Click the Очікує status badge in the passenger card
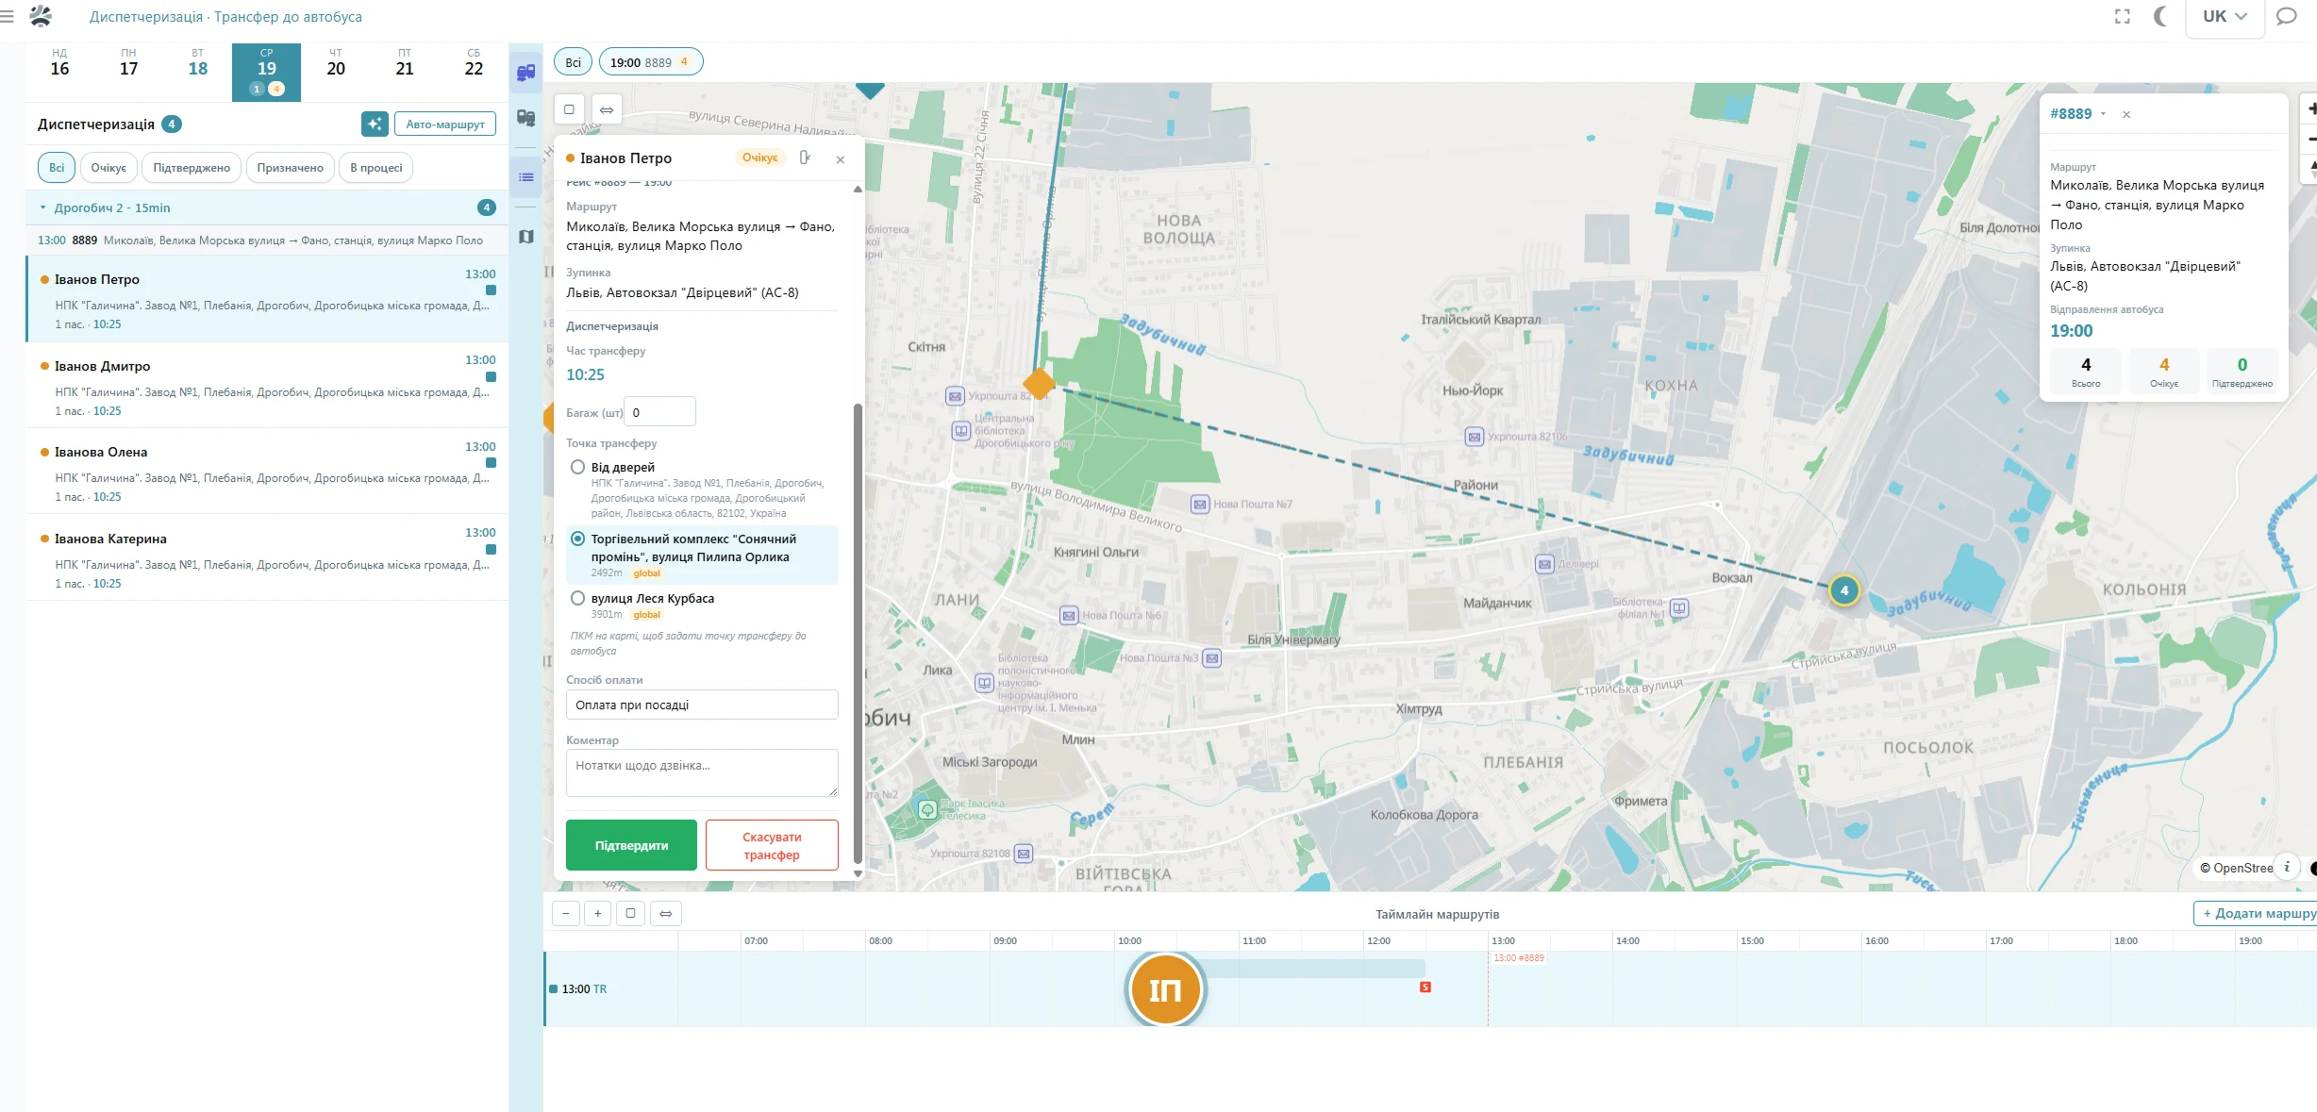The image size is (2317, 1112). pyautogui.click(x=759, y=158)
